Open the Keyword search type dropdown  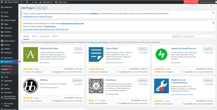click(177, 36)
